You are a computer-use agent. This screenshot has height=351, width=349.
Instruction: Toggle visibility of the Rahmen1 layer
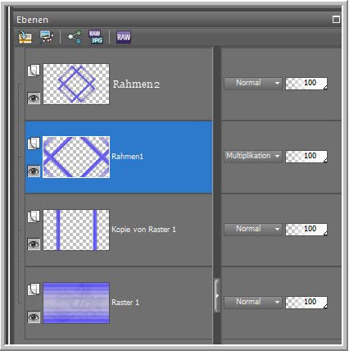coord(34,171)
